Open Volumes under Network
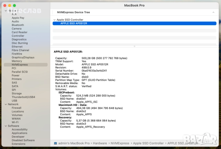 17,115
